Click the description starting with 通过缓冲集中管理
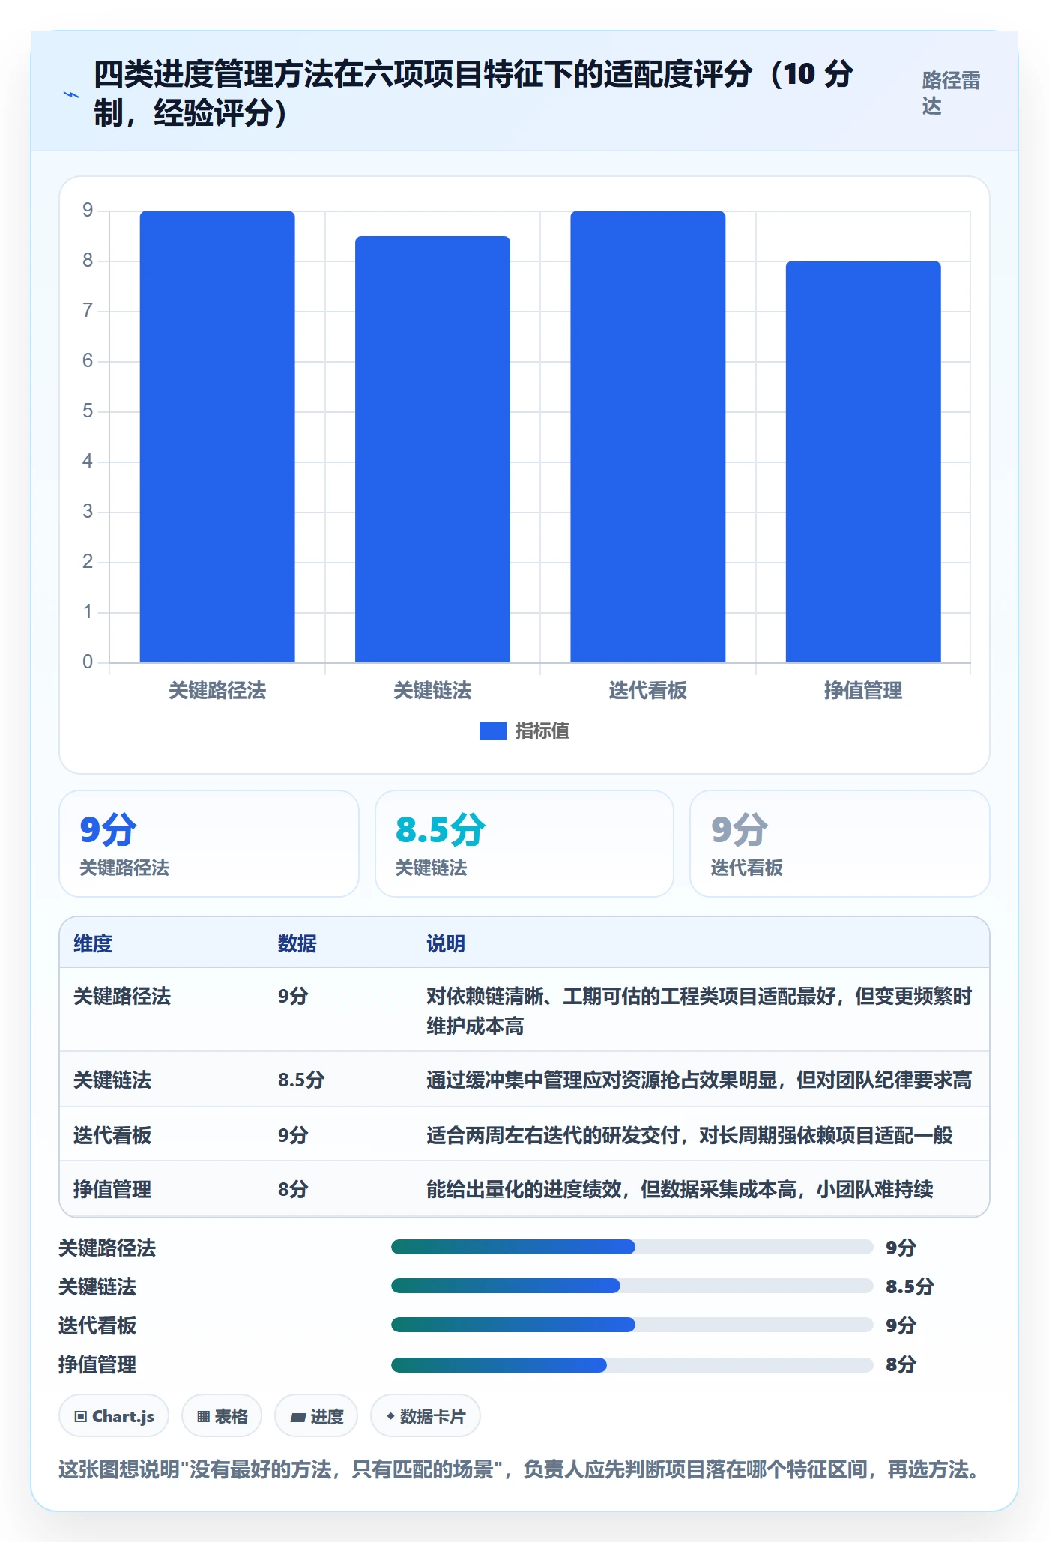1049x1542 pixels. coord(699,1080)
